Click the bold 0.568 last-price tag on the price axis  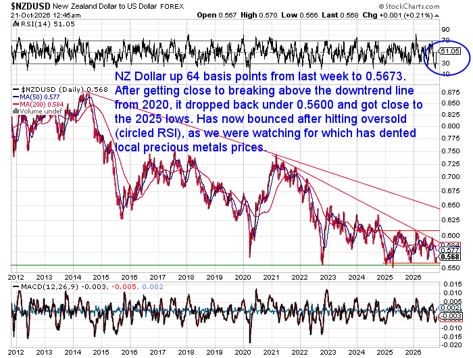click(451, 257)
